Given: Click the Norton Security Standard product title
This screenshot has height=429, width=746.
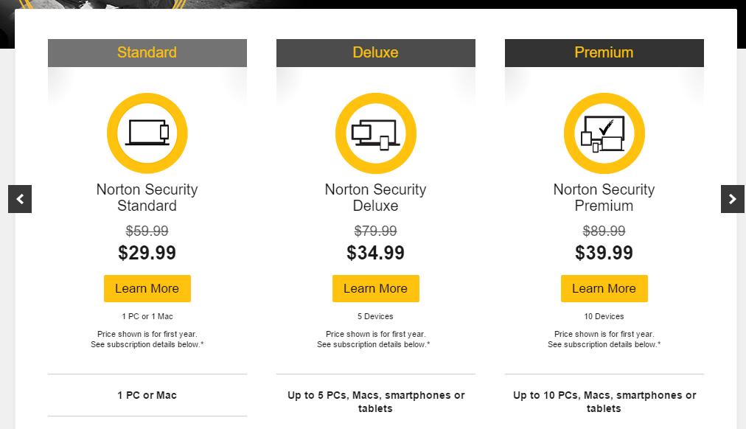Looking at the screenshot, I should (147, 198).
